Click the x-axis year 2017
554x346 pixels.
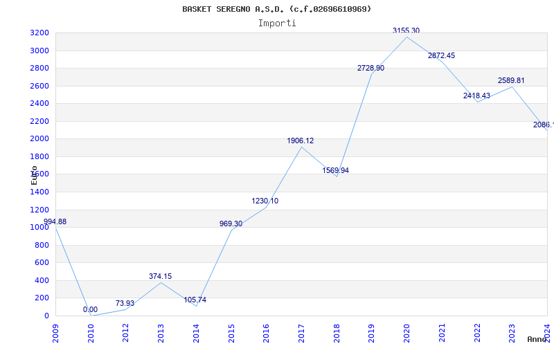pos(301,334)
